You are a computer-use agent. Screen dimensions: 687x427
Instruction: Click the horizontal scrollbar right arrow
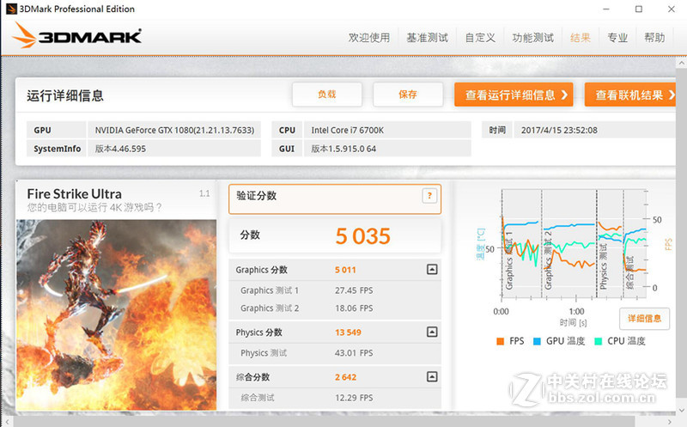click(x=669, y=422)
